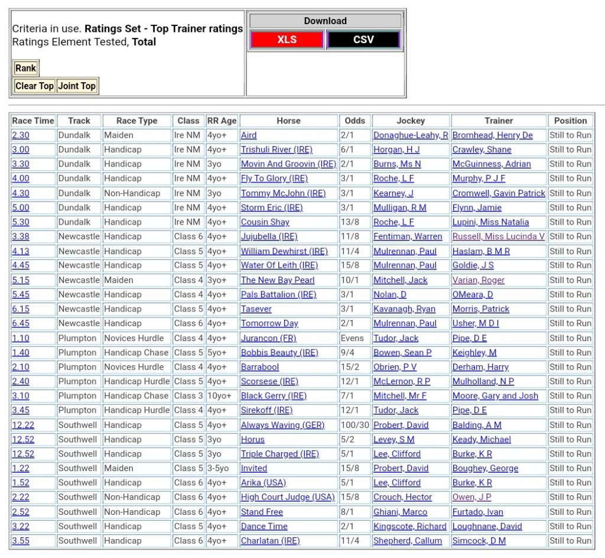Click horse link Jujubella (IRE)

(x=269, y=236)
